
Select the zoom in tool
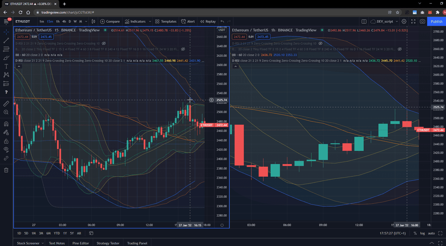pyautogui.click(x=6, y=112)
